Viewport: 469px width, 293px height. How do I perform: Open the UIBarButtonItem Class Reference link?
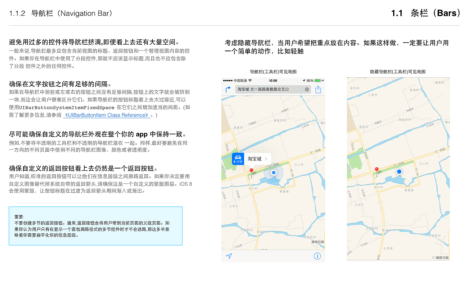(x=106, y=115)
